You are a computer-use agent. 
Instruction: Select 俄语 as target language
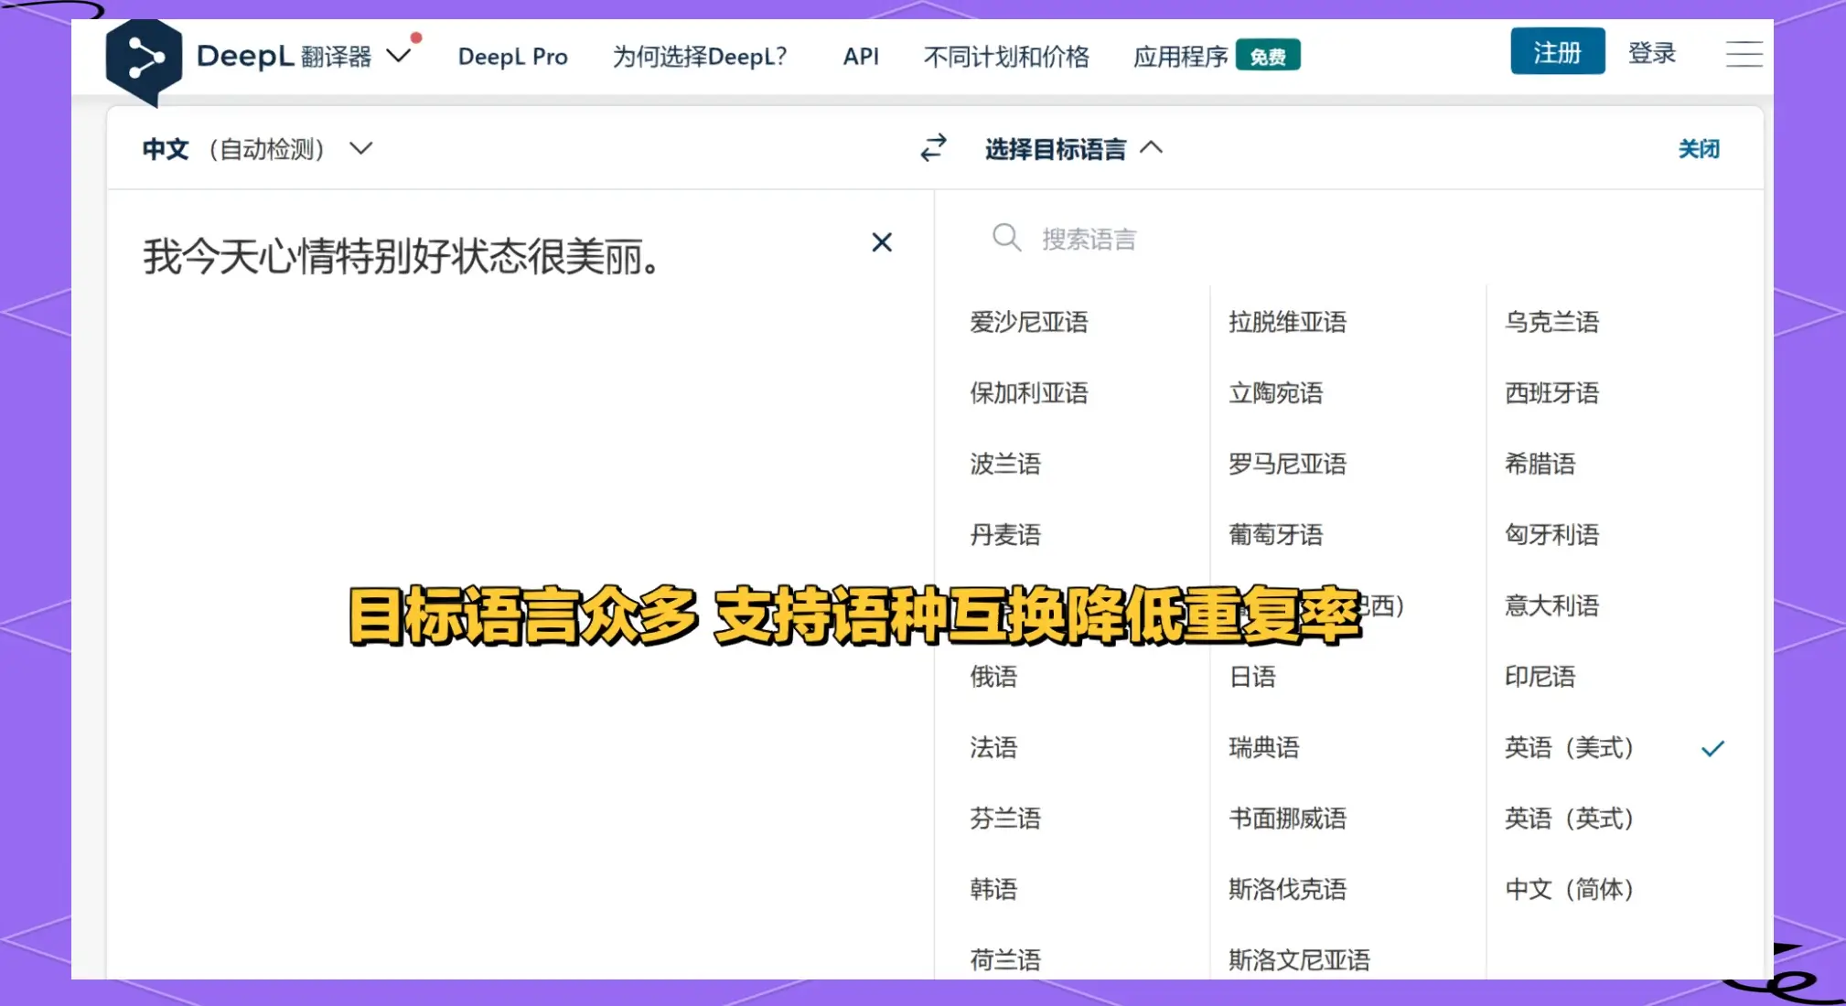pyautogui.click(x=993, y=677)
